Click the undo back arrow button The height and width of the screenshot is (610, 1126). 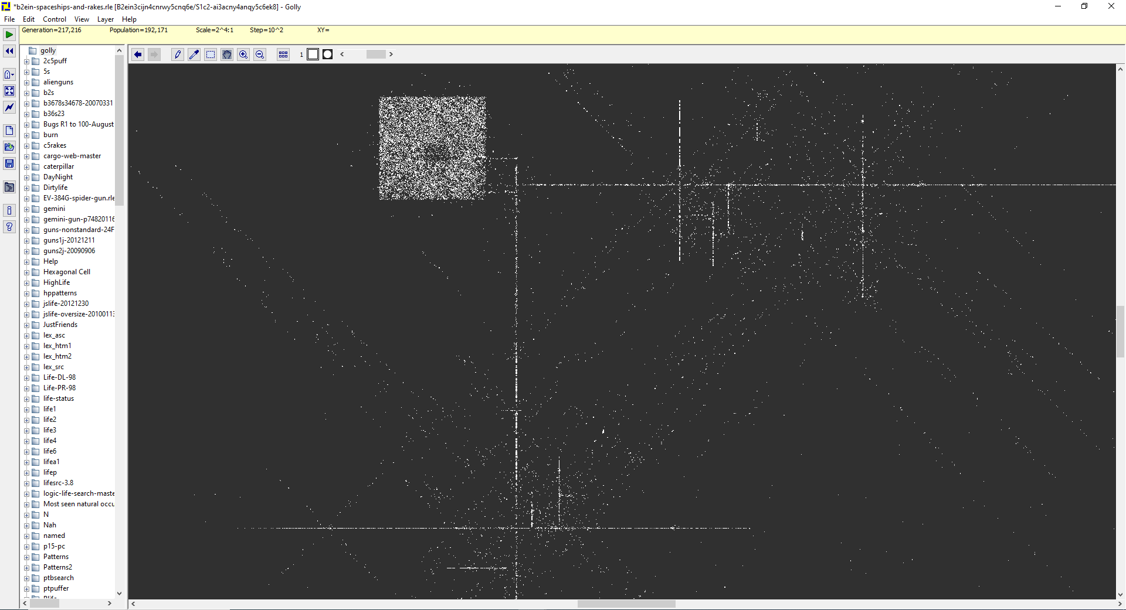tap(138, 54)
